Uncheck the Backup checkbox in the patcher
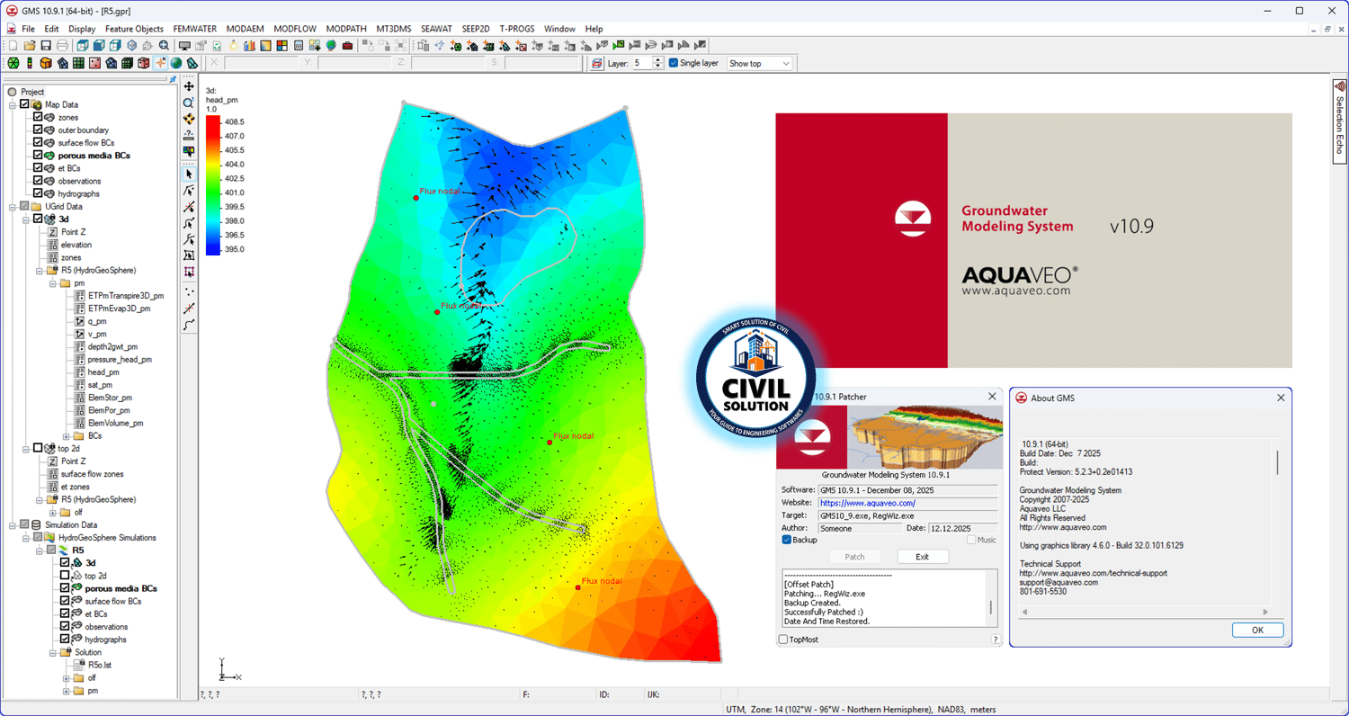This screenshot has width=1349, height=716. click(x=786, y=540)
